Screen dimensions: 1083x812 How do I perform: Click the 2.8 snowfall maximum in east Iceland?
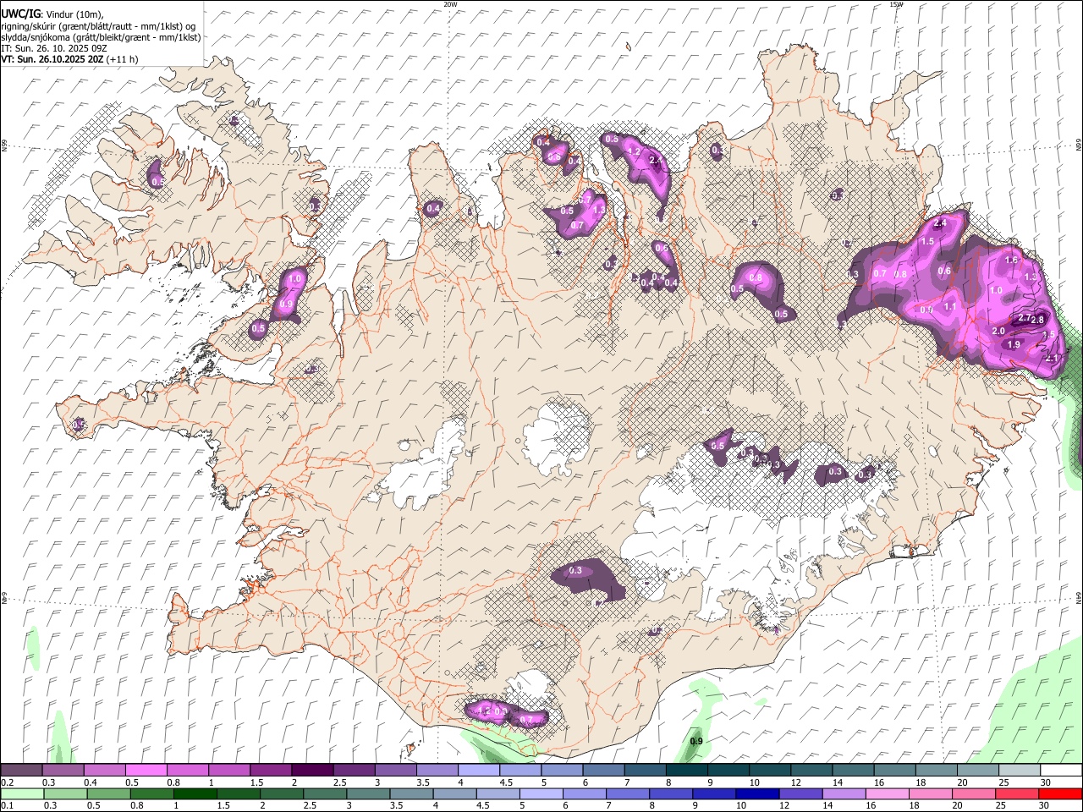click(1038, 319)
